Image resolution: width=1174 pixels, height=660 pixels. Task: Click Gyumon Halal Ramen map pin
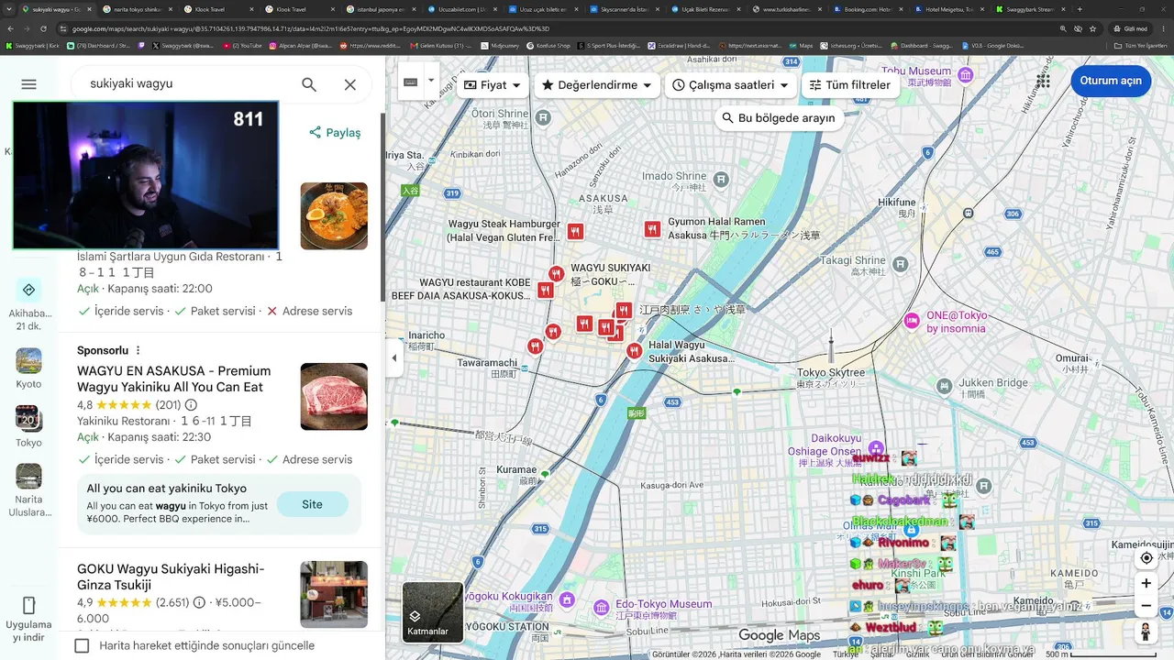652,229
